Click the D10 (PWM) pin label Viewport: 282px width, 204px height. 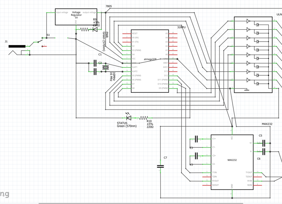[x=163, y=84]
